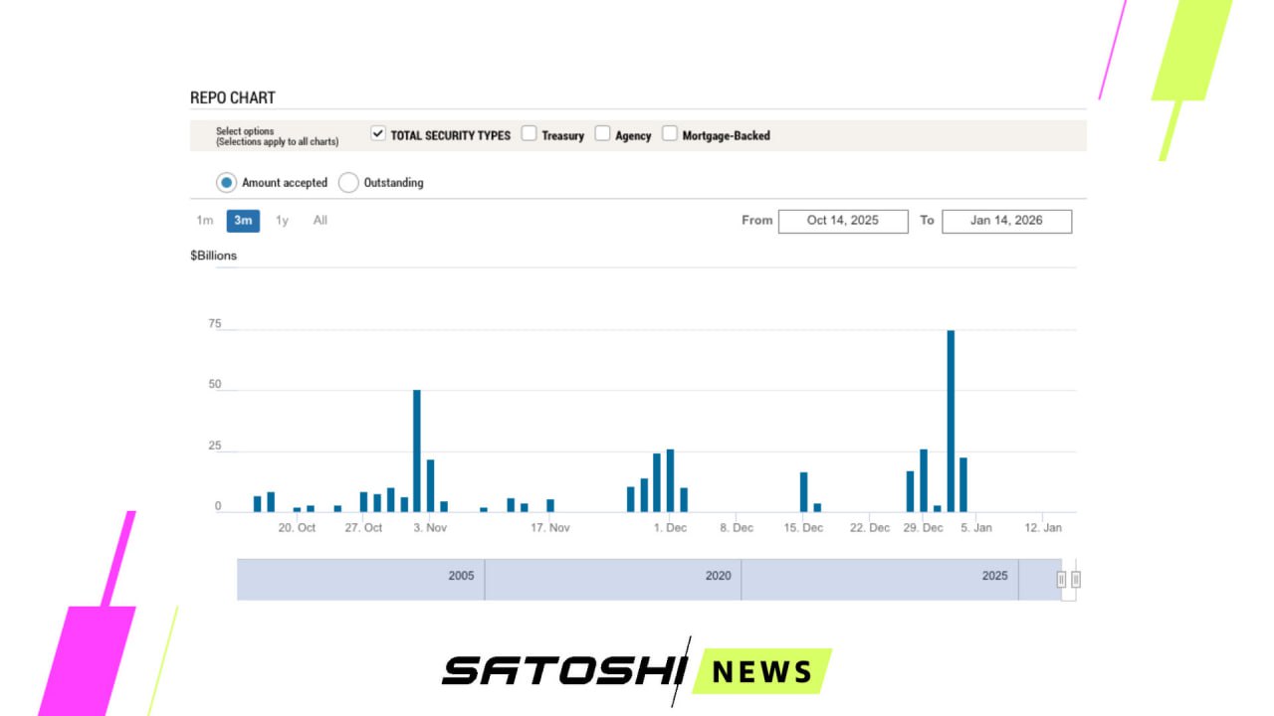
Task: Select the Amount accepted radio button
Action: click(227, 183)
